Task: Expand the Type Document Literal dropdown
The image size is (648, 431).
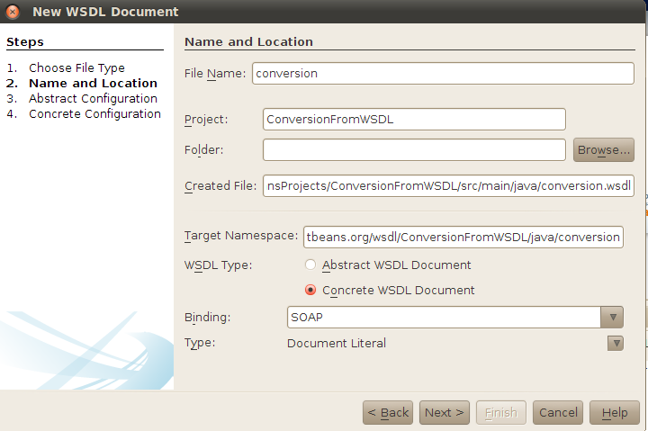Action: 616,343
